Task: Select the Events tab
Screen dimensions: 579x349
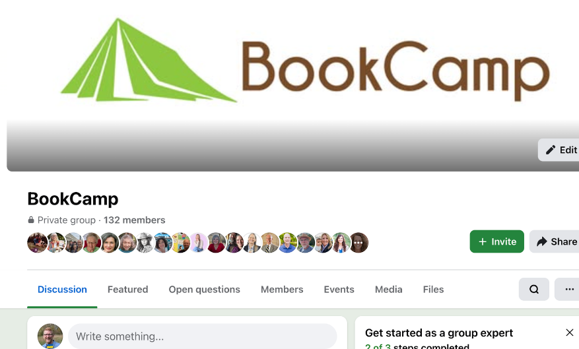Action: coord(339,289)
